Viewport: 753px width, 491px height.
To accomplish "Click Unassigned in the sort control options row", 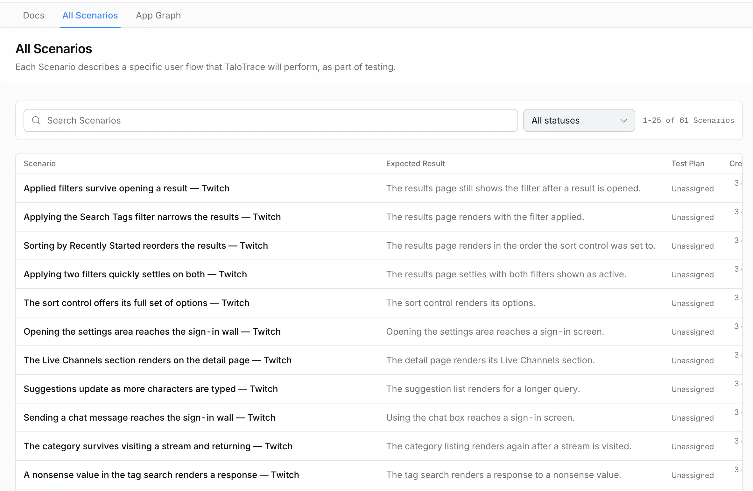I will (692, 303).
